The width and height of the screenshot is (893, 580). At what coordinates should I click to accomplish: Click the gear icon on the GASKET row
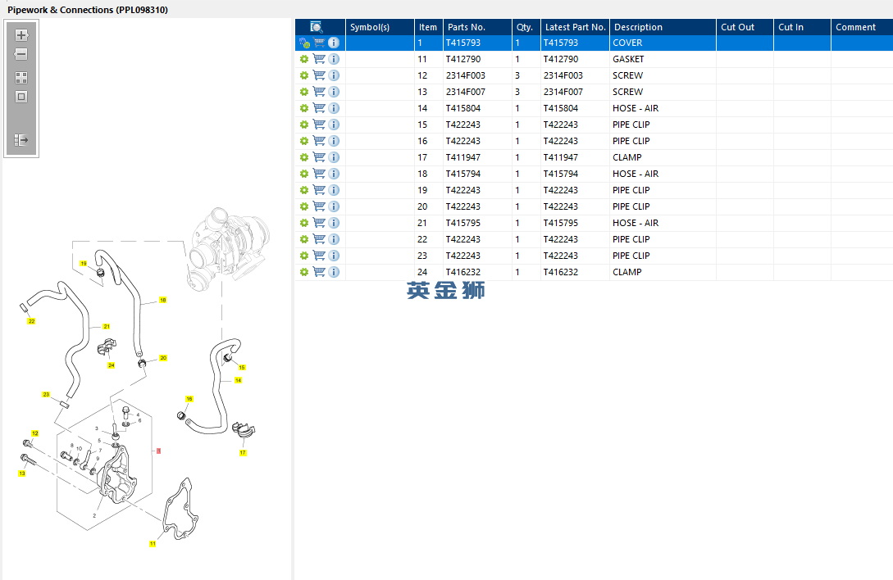pos(304,59)
